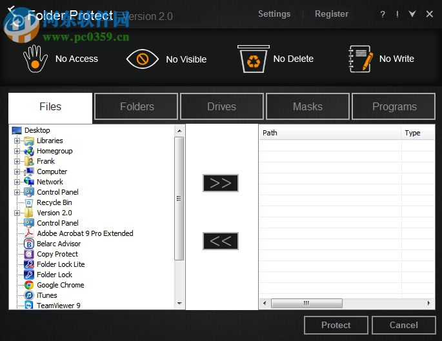Sort by the Type column header
This screenshot has height=341, width=442.
(418, 133)
